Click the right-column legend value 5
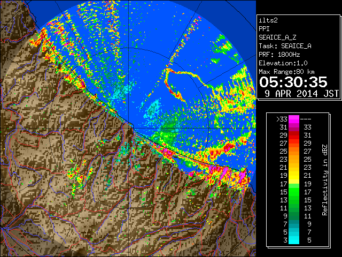Screen dimensions: 342x257 click(x=309, y=240)
